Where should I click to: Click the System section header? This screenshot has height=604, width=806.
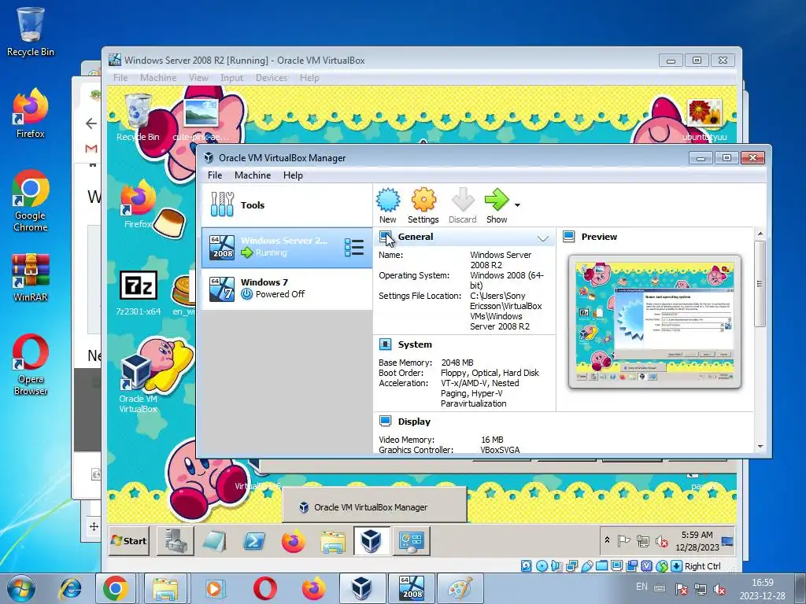click(415, 344)
